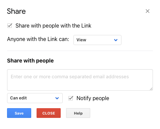Viewport: 160px width, 129px height.
Task: Uncheck the Share with people with the Link checkbox
Action: click(10, 26)
